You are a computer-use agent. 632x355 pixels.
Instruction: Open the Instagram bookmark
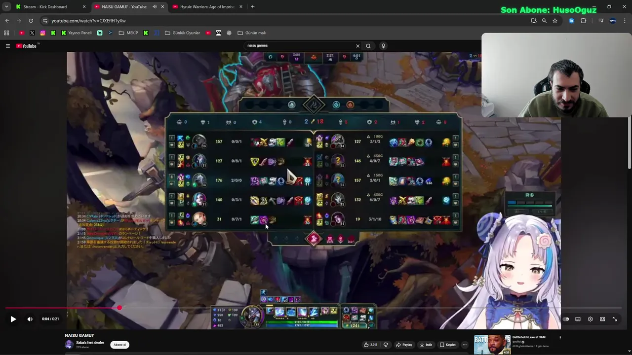43,33
